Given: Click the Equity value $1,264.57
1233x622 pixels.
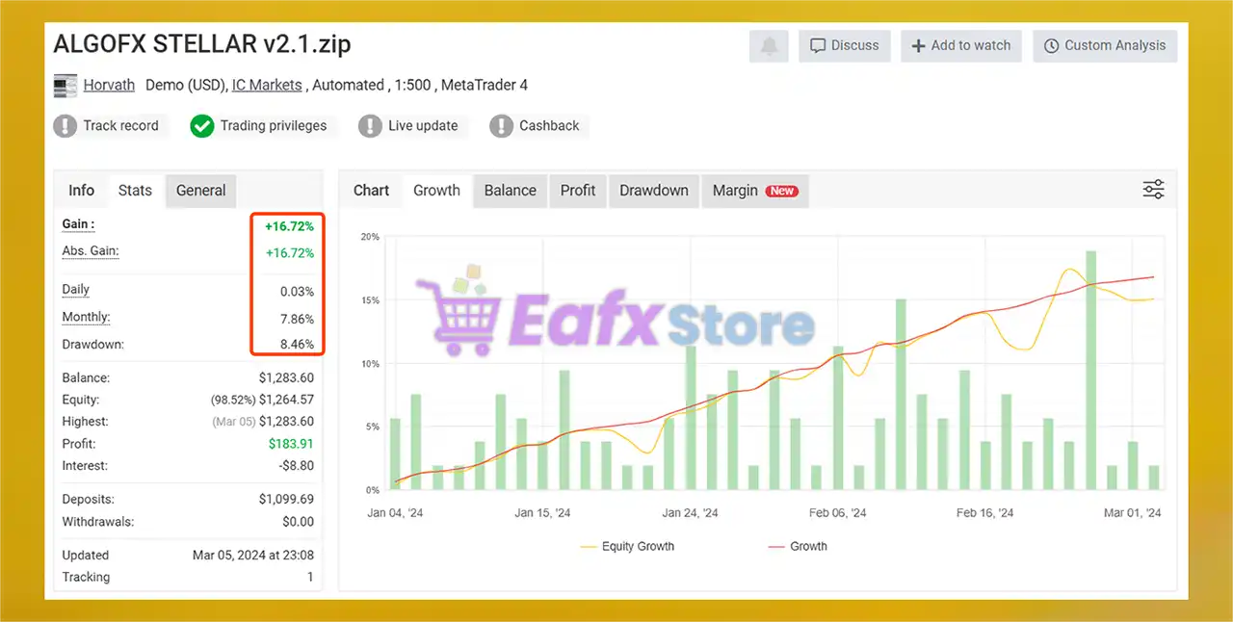Looking at the screenshot, I should tap(286, 400).
